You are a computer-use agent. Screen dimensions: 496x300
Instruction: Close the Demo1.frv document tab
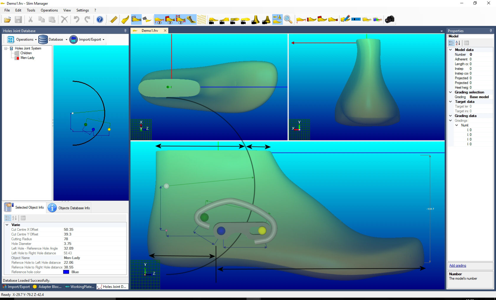tap(165, 30)
